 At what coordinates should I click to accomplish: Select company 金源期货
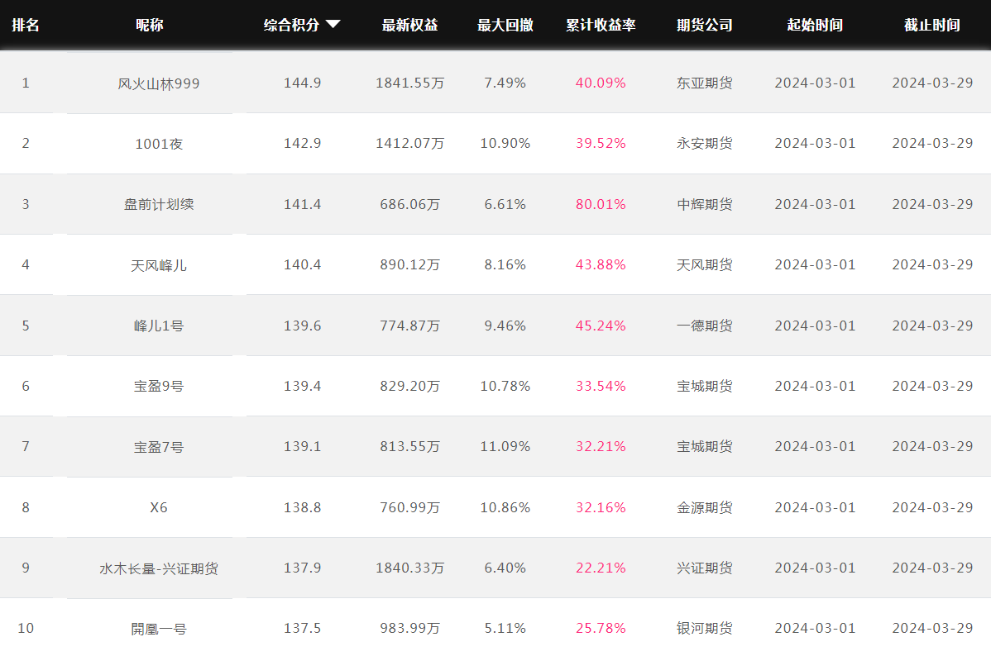[705, 507]
